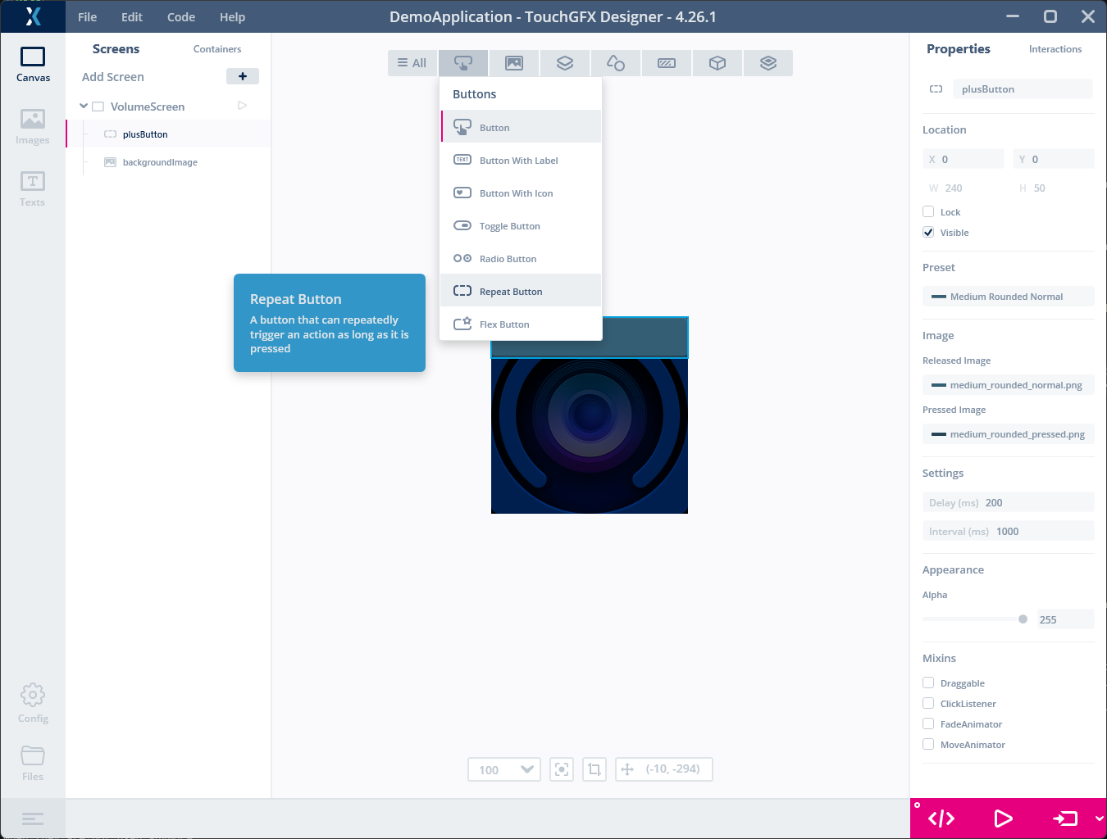Image resolution: width=1107 pixels, height=839 pixels.
Task: Click the Alpha slider handle
Action: click(1023, 619)
